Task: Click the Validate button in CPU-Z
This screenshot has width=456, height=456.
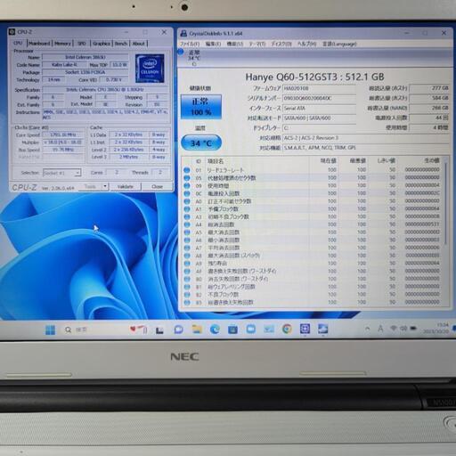Action: (x=126, y=186)
